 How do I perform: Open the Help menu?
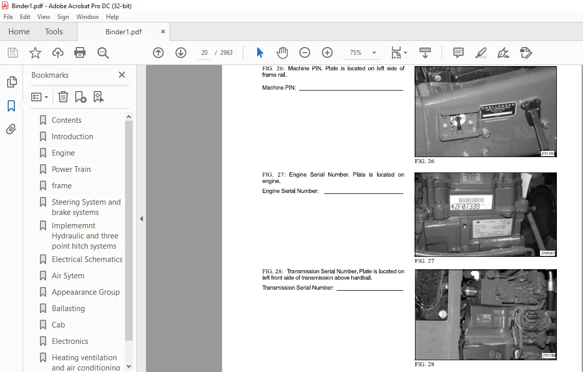[x=112, y=17]
